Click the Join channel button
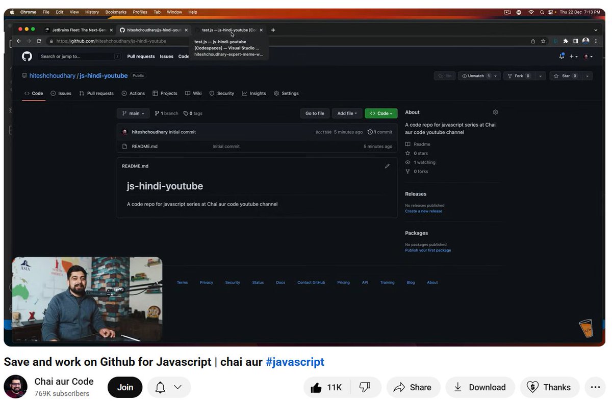This screenshot has width=612, height=404. point(125,387)
